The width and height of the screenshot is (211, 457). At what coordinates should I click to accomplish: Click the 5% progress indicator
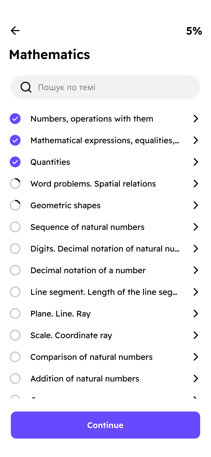pyautogui.click(x=194, y=31)
